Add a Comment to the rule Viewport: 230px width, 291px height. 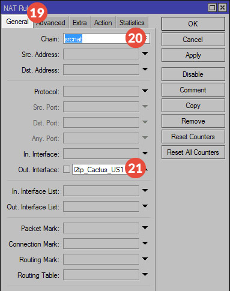coord(193,90)
